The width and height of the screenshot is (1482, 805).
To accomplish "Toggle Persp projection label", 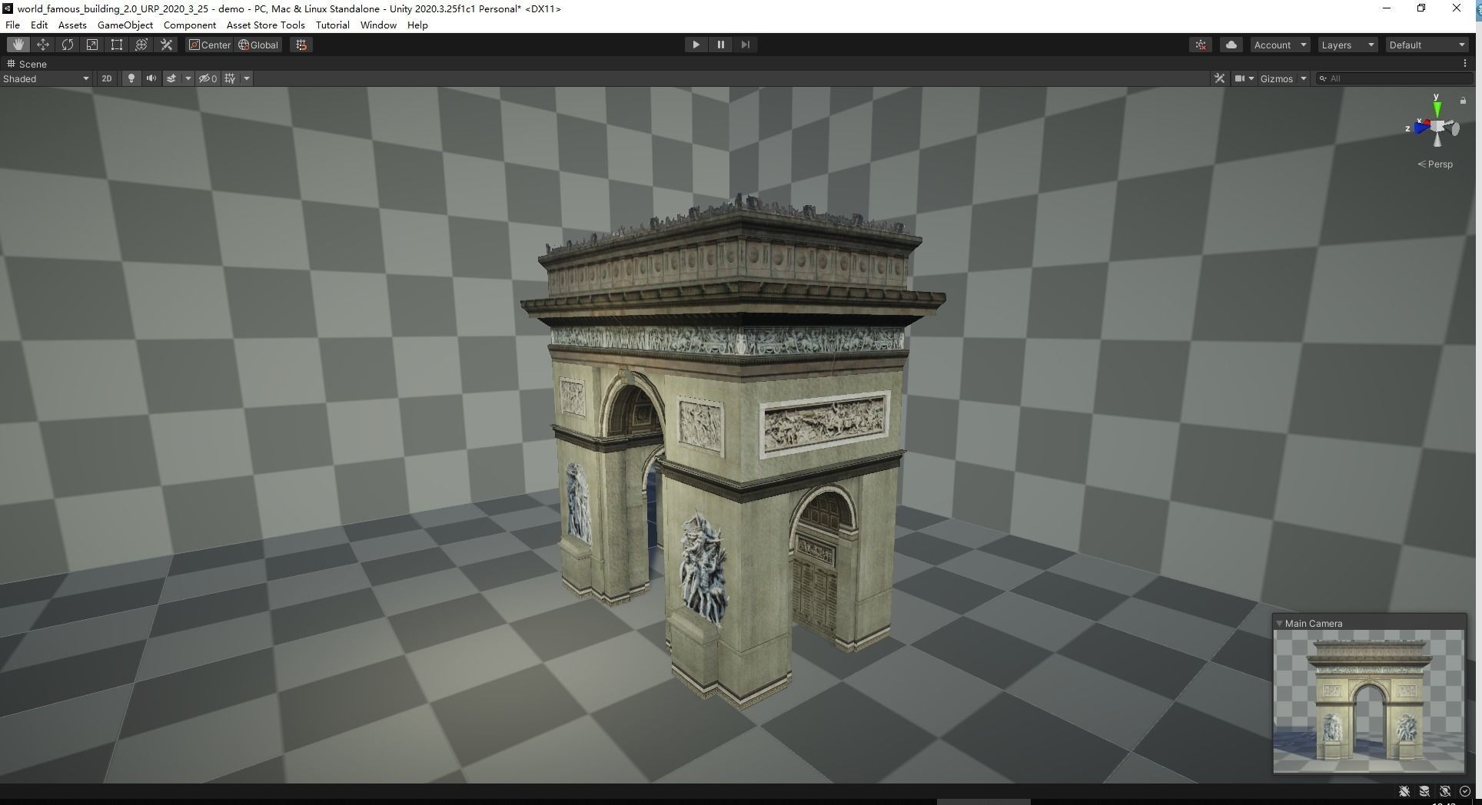I will (1435, 164).
